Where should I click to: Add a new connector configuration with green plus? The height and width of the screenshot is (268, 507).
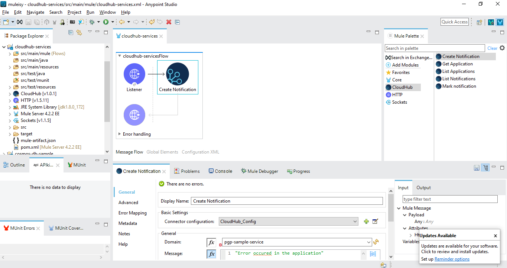pyautogui.click(x=366, y=222)
